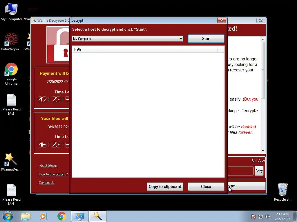Image resolution: width=297 pixels, height=222 pixels.
Task: Click network tray icon
Action: click(261, 217)
